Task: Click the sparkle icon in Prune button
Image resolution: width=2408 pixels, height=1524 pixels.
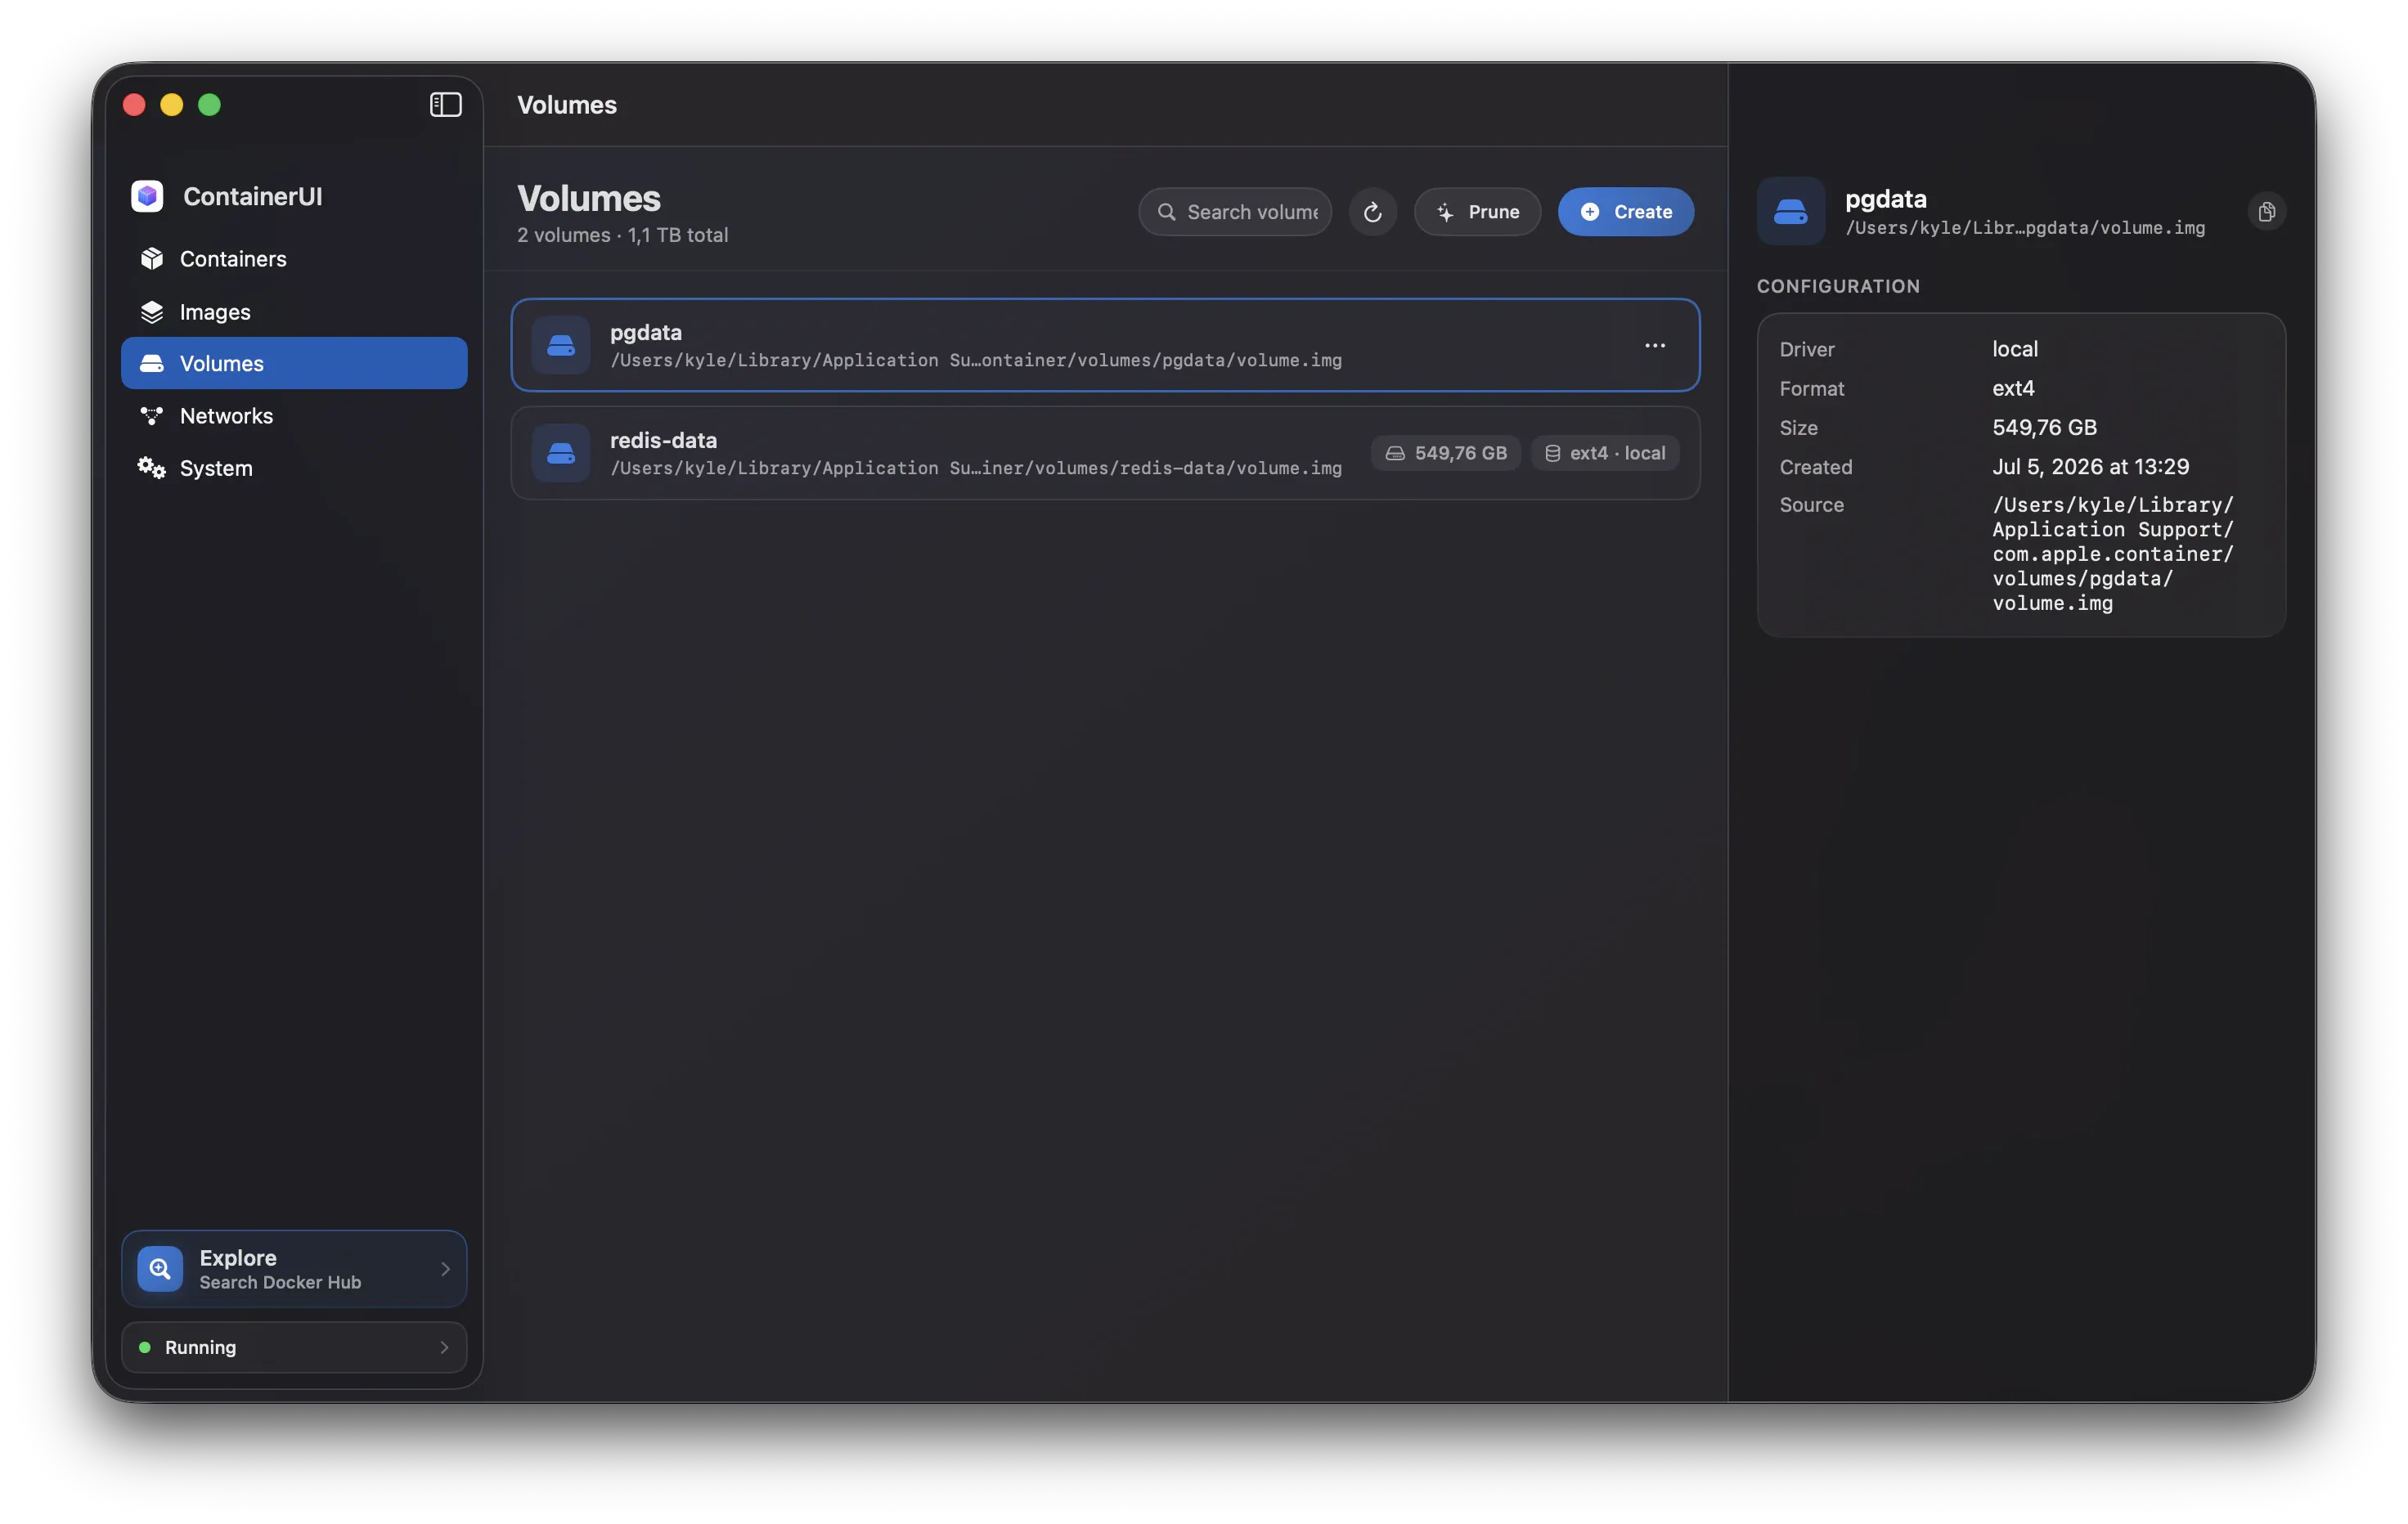Action: [1446, 212]
